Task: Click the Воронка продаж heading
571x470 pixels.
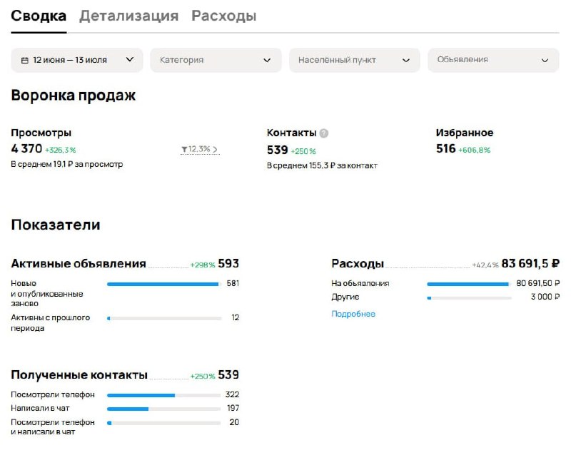Action: [x=74, y=96]
